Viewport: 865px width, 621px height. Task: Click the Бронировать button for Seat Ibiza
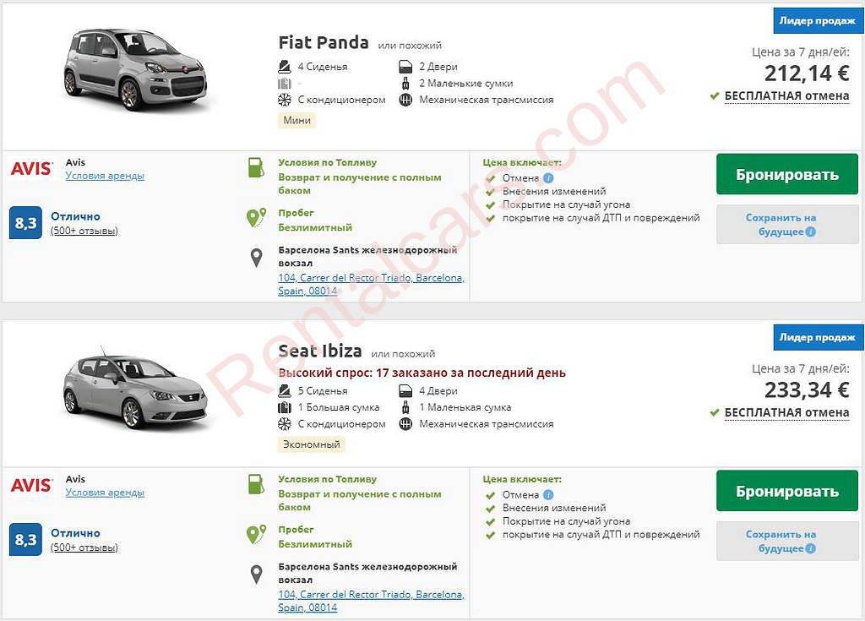(x=786, y=491)
